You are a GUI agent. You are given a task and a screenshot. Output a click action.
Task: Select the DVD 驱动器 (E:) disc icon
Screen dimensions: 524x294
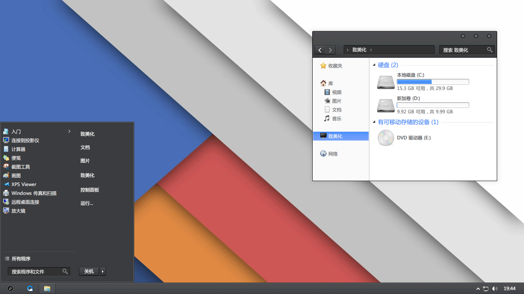pyautogui.click(x=386, y=138)
